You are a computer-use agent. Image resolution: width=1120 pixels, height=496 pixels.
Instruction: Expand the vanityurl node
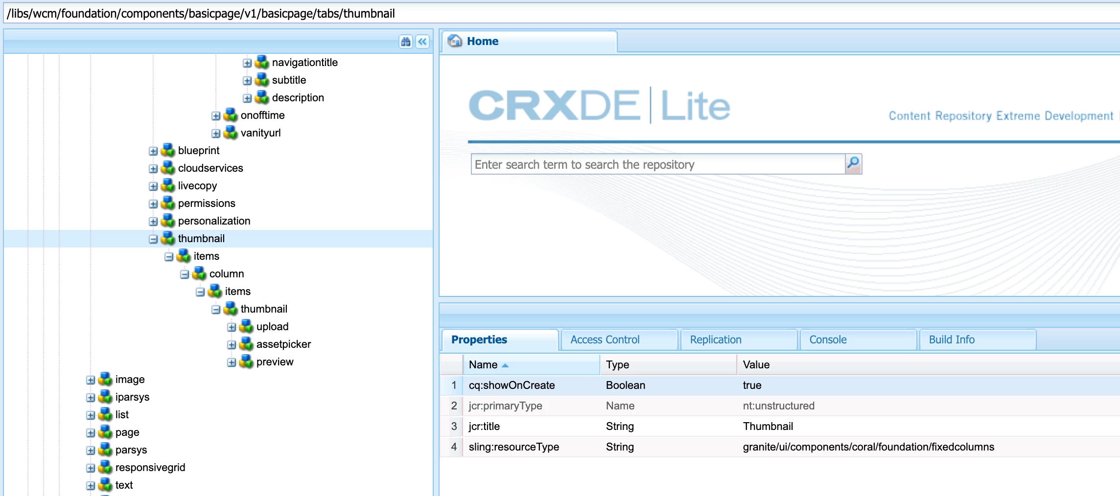tap(216, 134)
